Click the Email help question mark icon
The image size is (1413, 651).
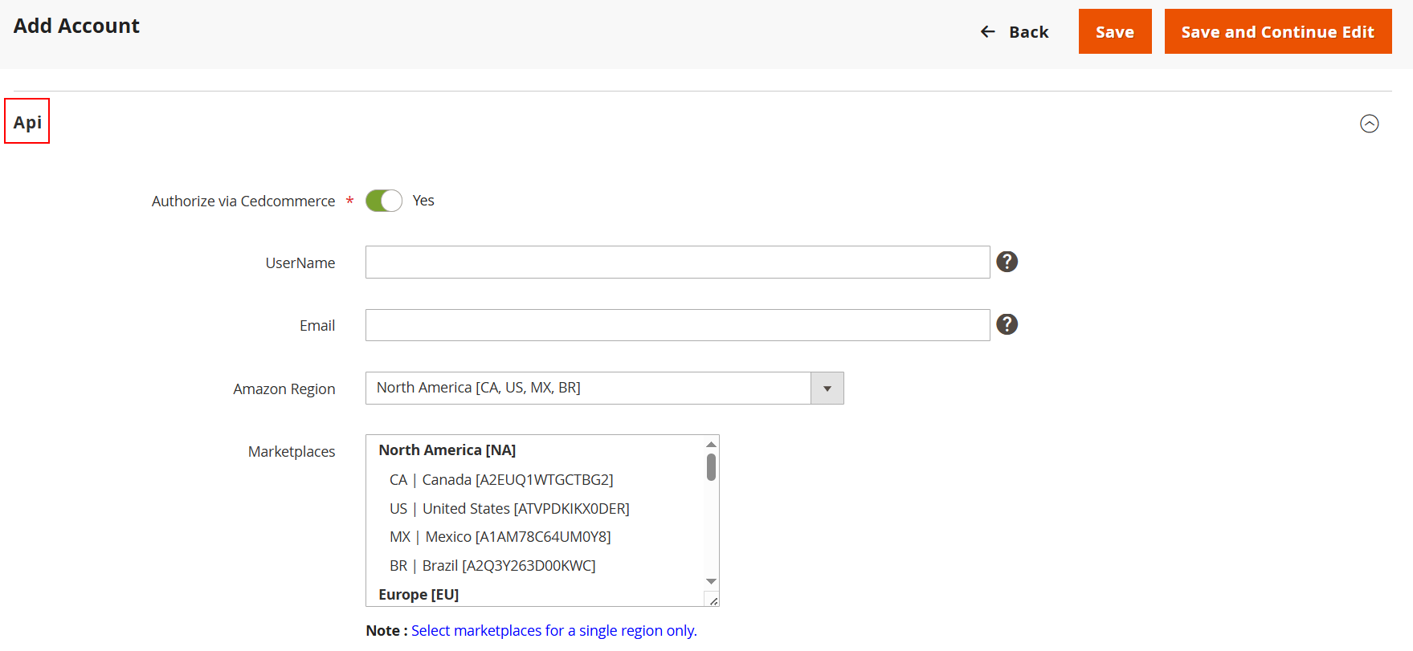[1007, 324]
